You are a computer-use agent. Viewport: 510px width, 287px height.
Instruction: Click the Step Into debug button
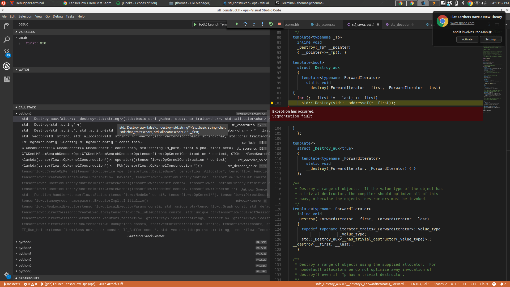point(254,24)
